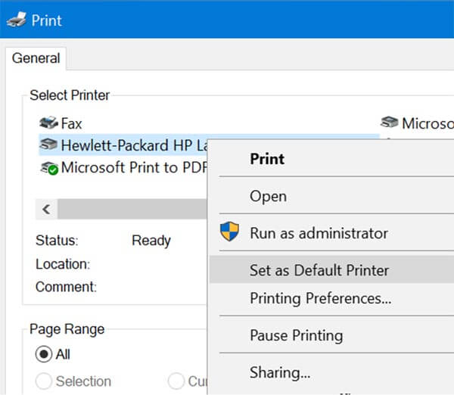Select the All page range radio button
This screenshot has height=395, width=454.
click(44, 354)
